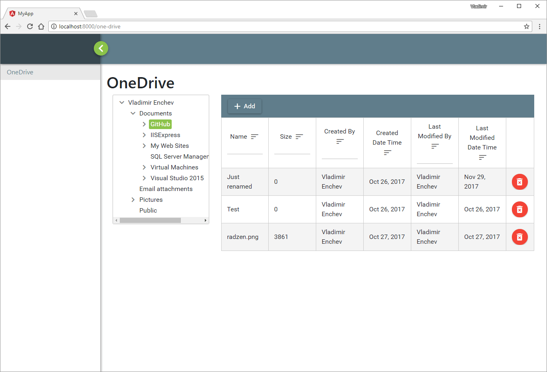
Task: Select the Public folder in tree
Action: [x=148, y=211]
